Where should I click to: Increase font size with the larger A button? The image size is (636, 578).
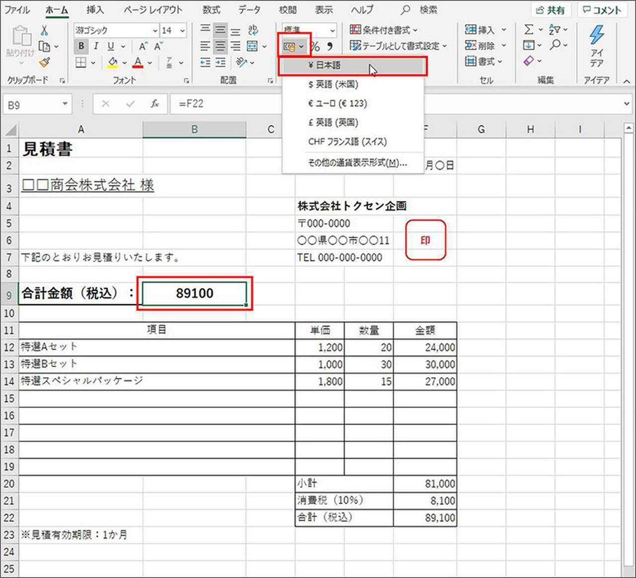pos(143,46)
